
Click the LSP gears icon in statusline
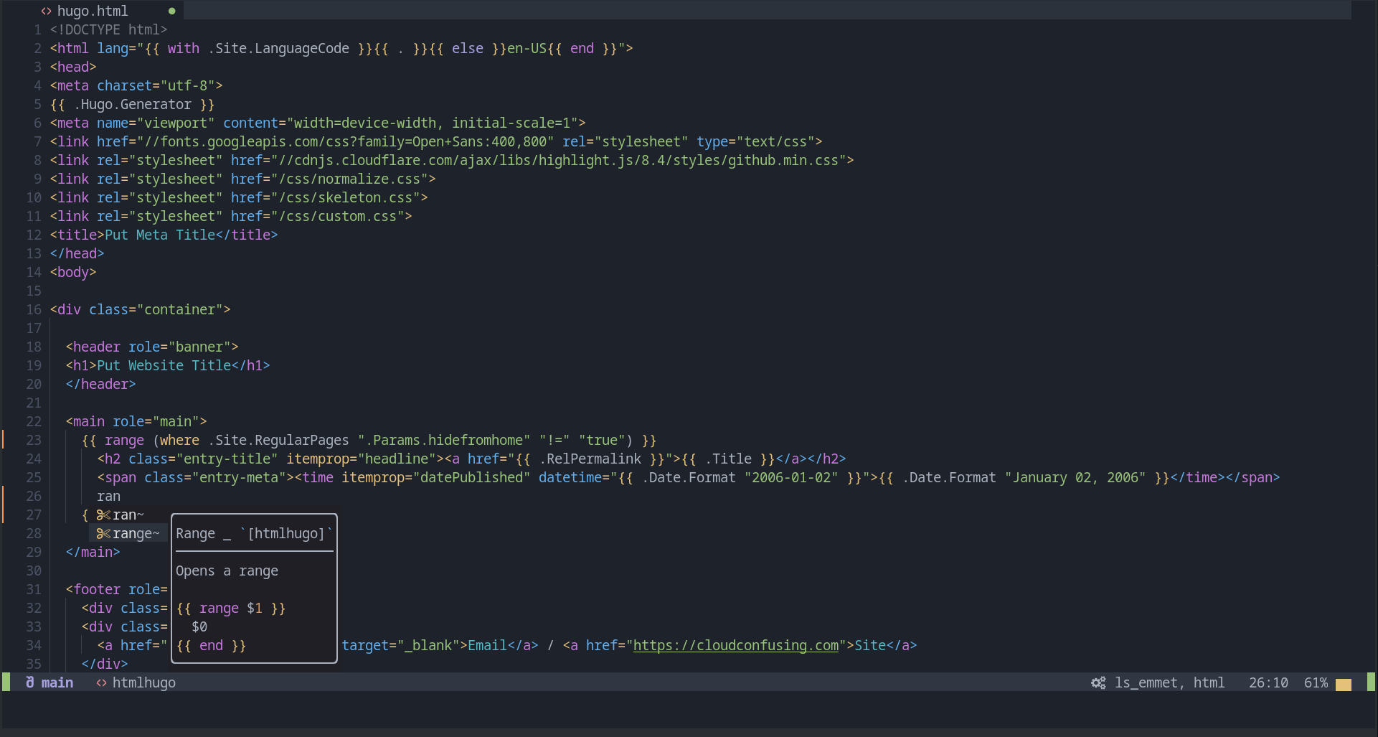pyautogui.click(x=1098, y=682)
